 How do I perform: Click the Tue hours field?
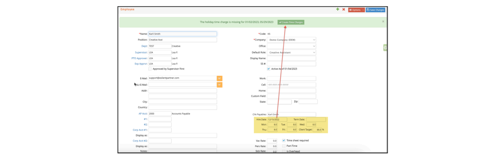292,125
